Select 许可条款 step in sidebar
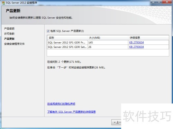 [x=9, y=33]
